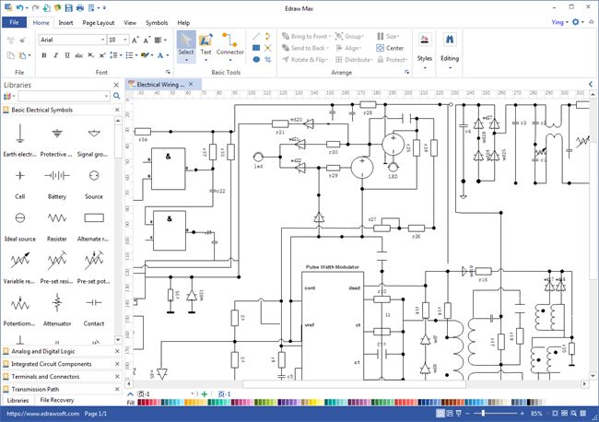
Task: Pick the Cell symbol from library
Action: [20, 176]
